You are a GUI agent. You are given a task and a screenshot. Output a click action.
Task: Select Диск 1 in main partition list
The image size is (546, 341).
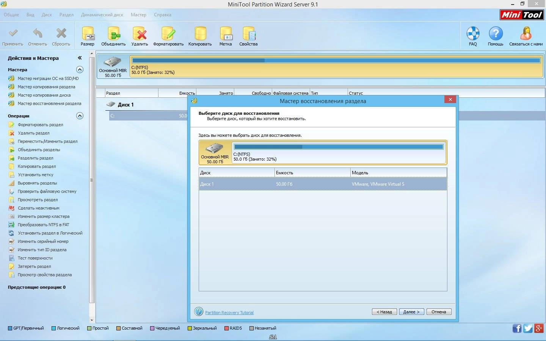126,105
